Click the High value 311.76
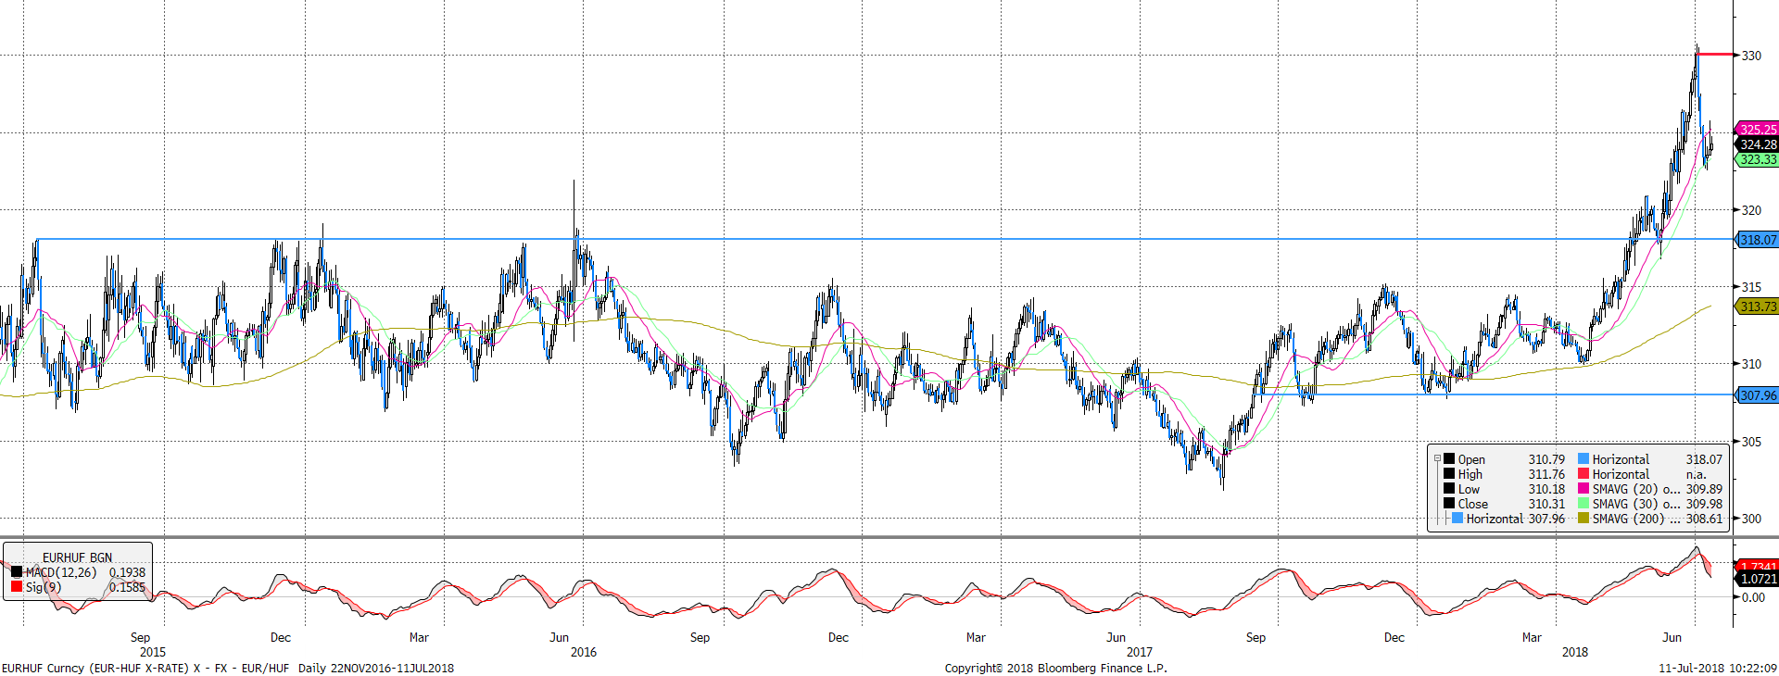Viewport: 1779px width, 676px height. pos(1546,474)
